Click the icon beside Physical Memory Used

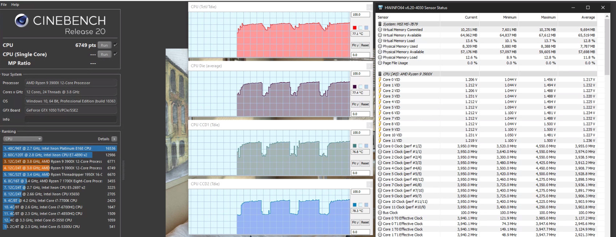pyautogui.click(x=380, y=47)
